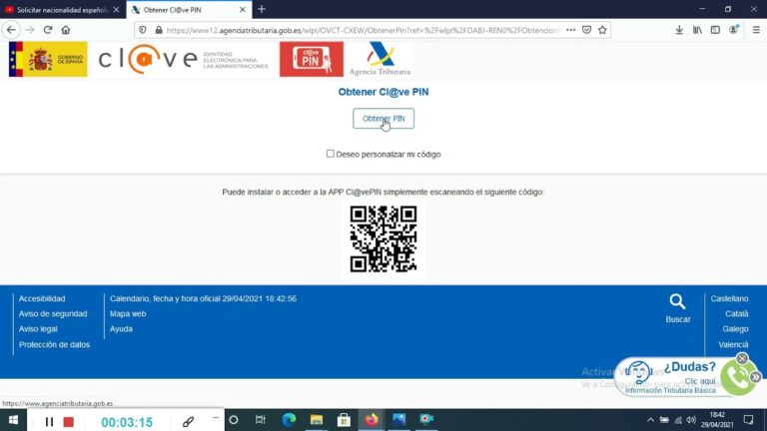
Task: Open the Accesibilidad footer link
Action: (x=42, y=298)
